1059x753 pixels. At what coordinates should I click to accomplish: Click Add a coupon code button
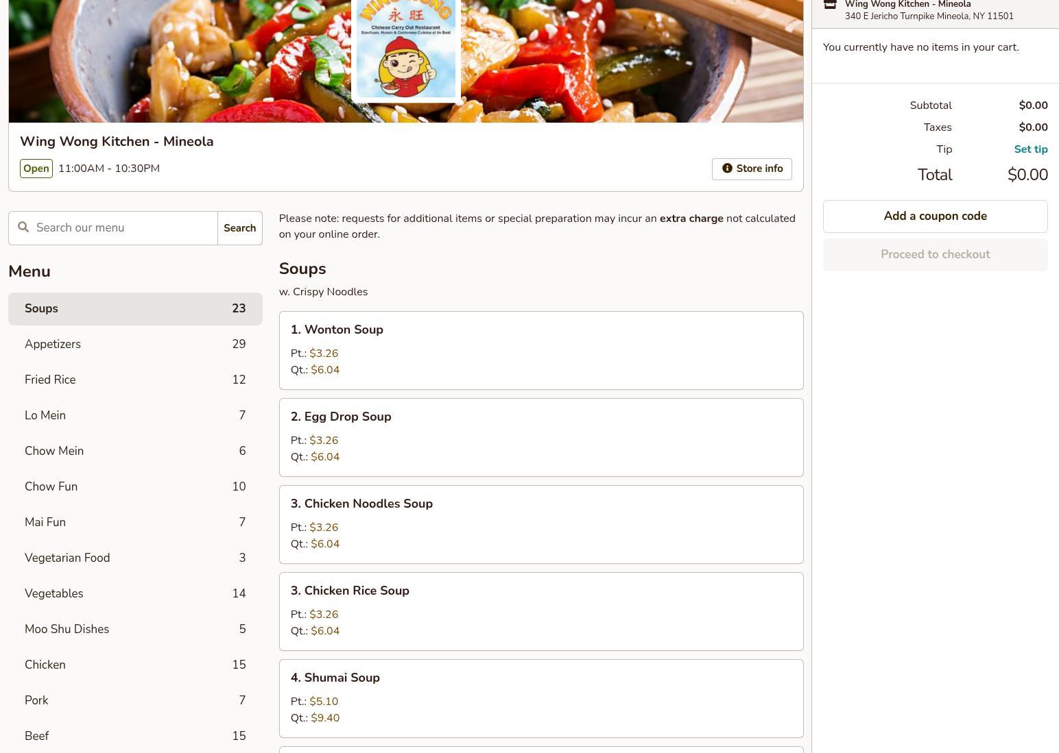pos(936,217)
